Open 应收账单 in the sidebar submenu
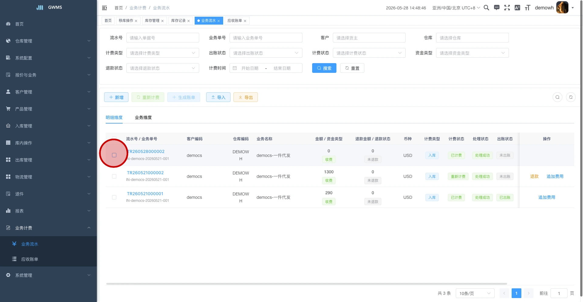The height and width of the screenshot is (302, 583). click(48, 259)
